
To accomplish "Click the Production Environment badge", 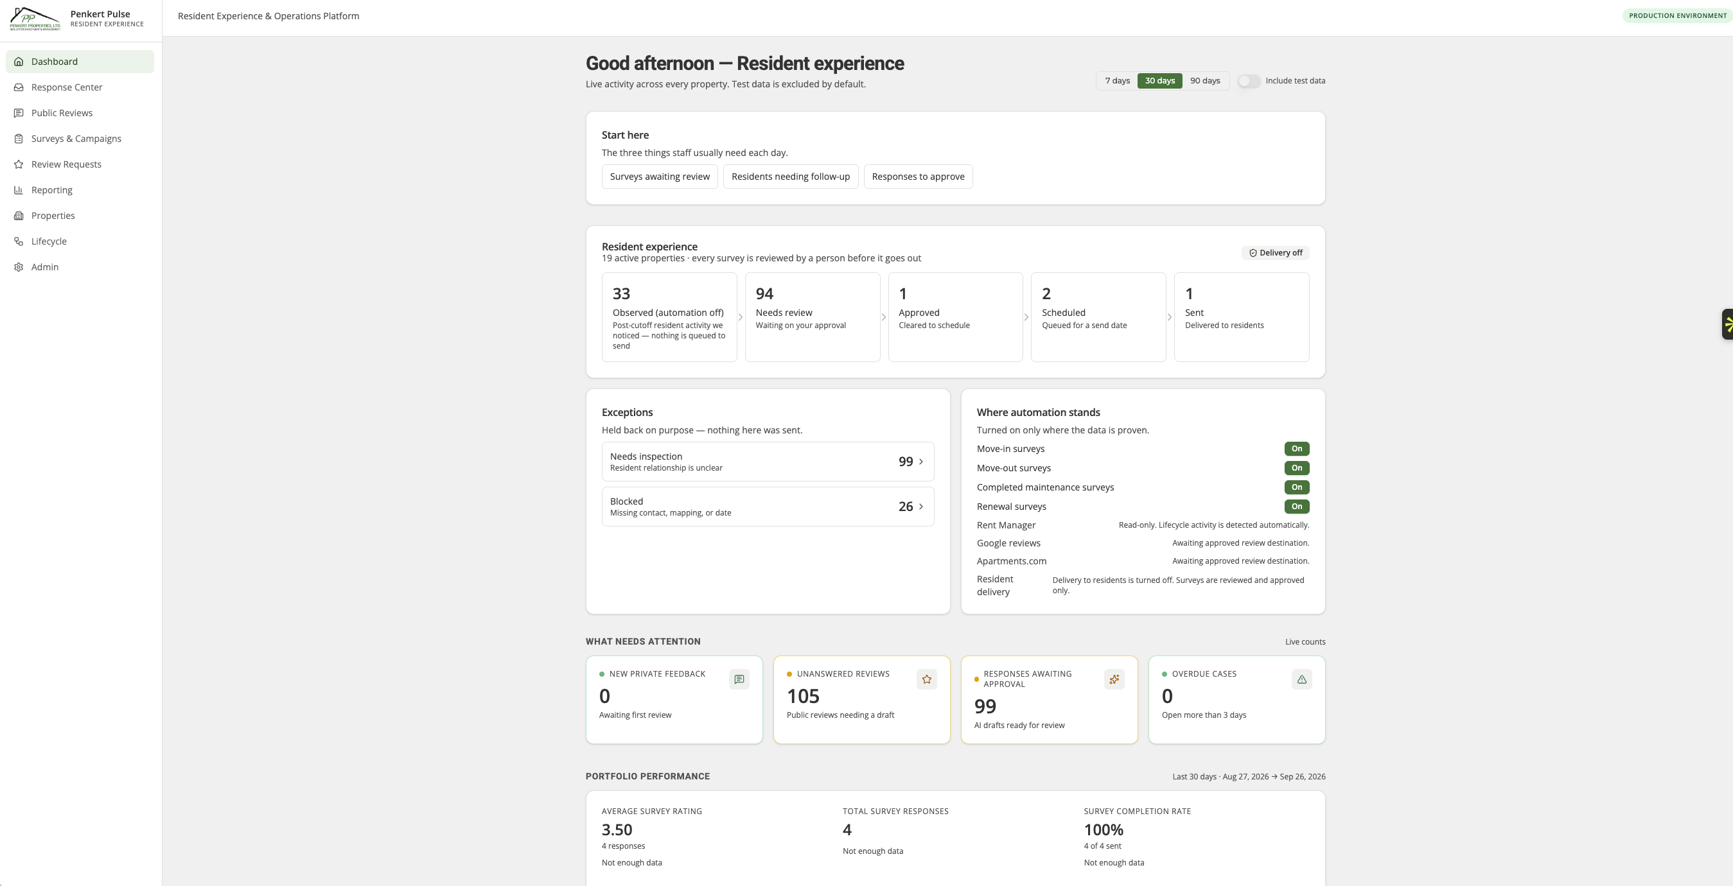I will (1676, 15).
